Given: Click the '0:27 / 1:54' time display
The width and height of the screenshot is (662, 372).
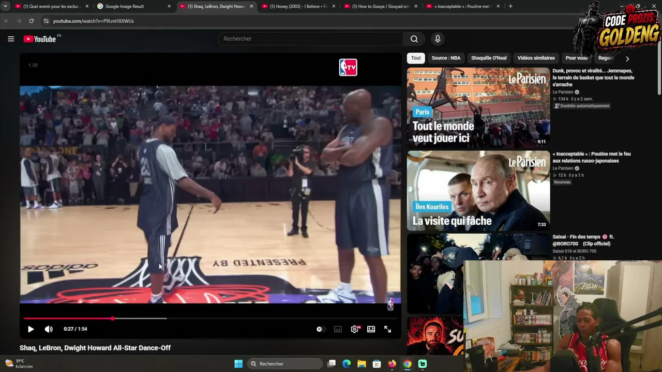Looking at the screenshot, I should [x=76, y=329].
